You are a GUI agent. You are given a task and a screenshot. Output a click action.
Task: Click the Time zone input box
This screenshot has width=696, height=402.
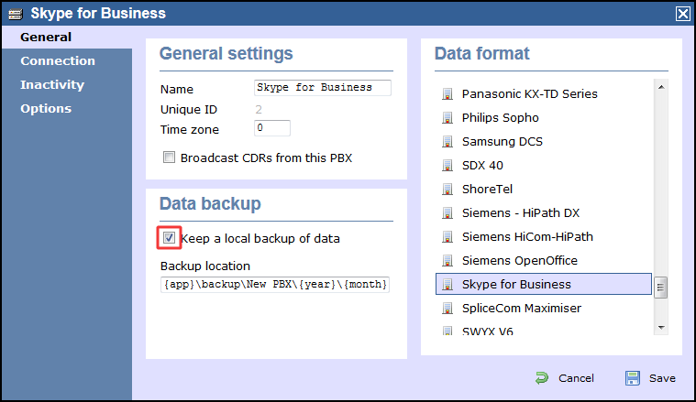[x=272, y=128]
